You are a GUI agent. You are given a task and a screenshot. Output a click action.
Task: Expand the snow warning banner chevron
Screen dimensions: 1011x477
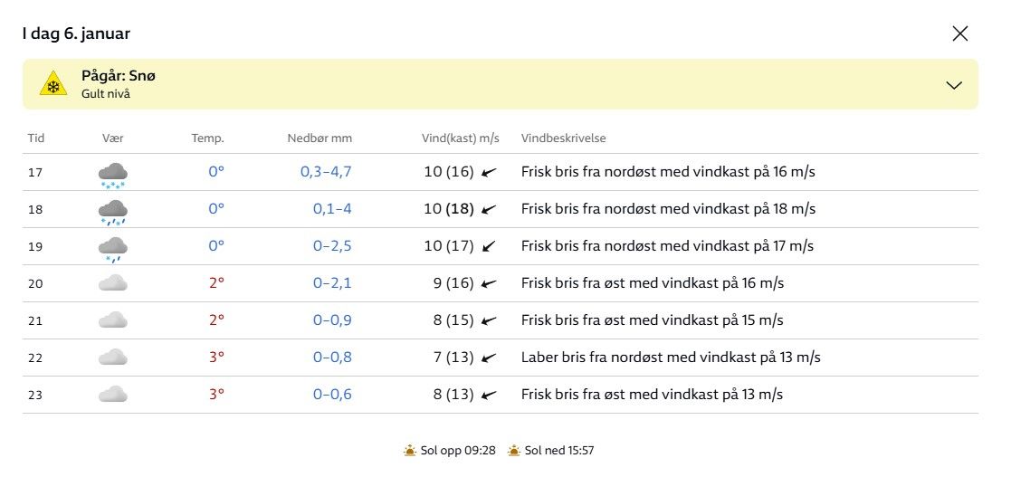tap(954, 85)
